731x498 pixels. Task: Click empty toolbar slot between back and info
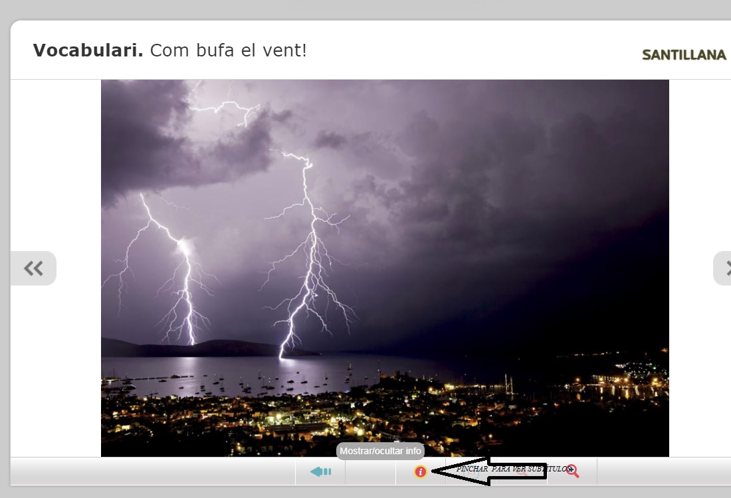click(x=370, y=471)
